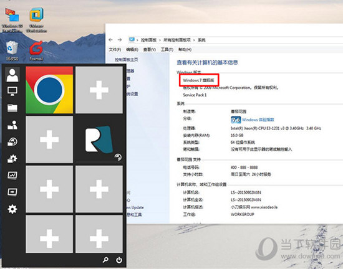Open the 帮助(H) menu
Viewport: 343px width, 269px height.
pos(185,50)
